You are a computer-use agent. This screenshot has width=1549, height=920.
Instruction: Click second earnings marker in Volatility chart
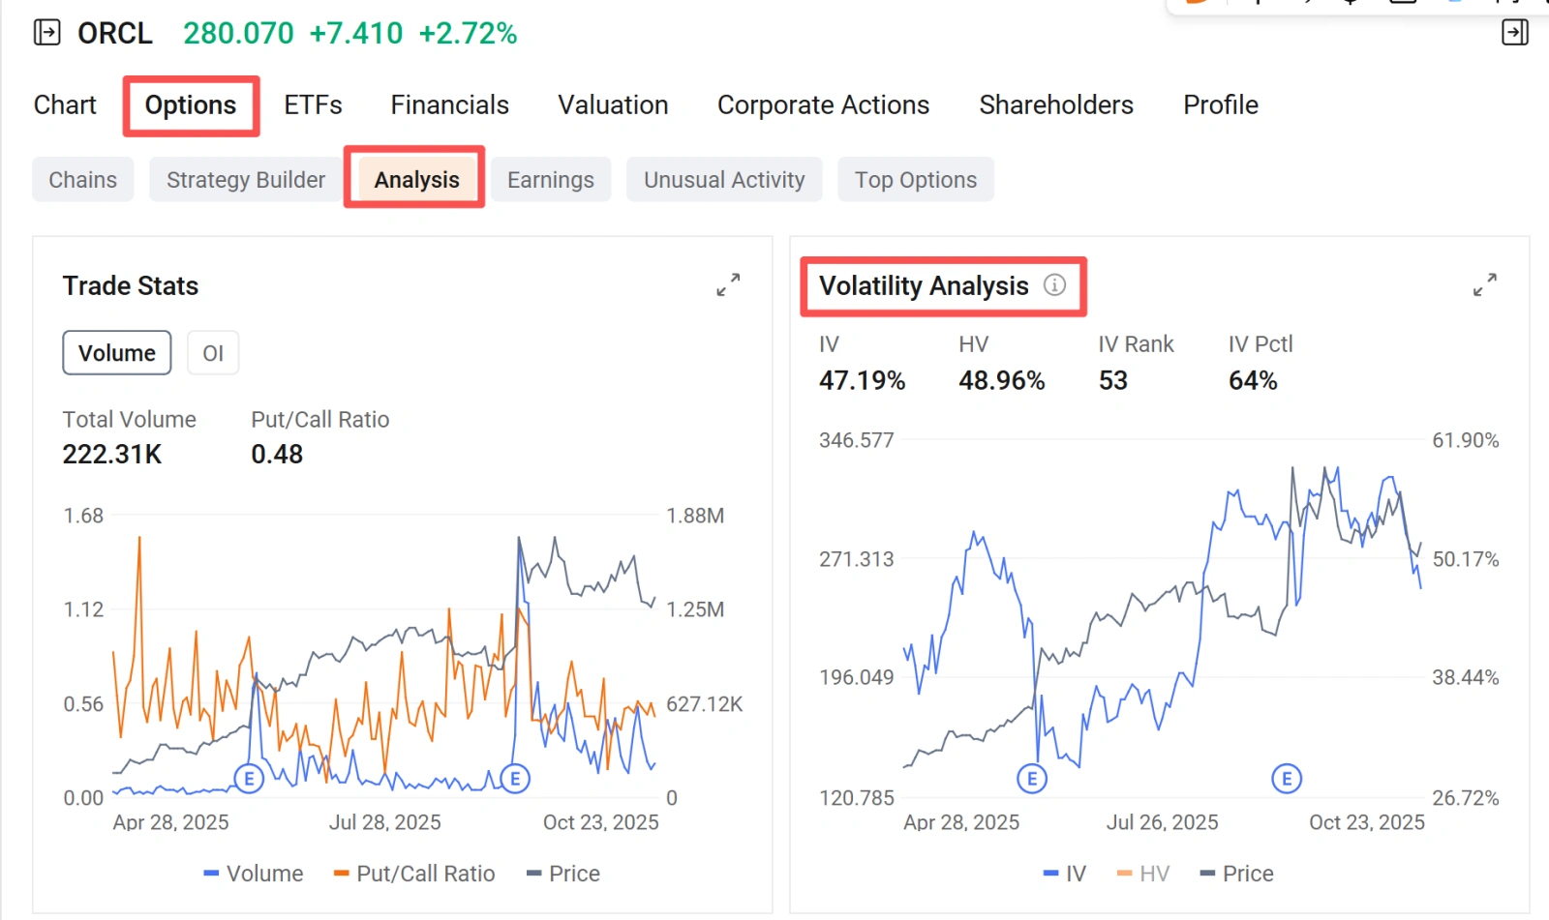point(1287,779)
